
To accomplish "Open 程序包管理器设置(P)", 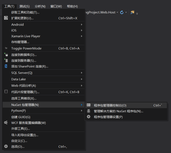I will click(126, 117).
